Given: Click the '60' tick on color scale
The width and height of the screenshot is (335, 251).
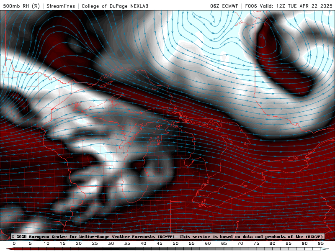Looking at the screenshot, I should 208,243.
